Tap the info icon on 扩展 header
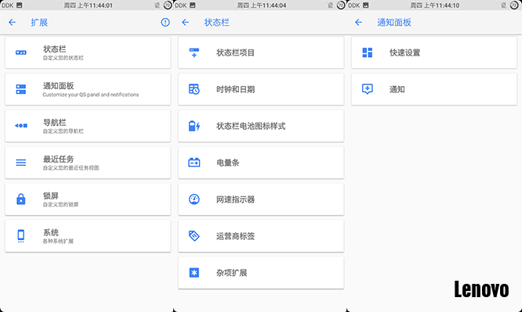 165,22
